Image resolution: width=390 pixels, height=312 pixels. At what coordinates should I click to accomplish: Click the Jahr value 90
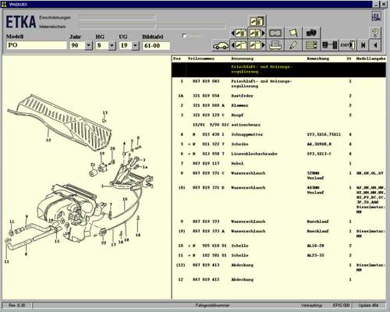pos(77,45)
